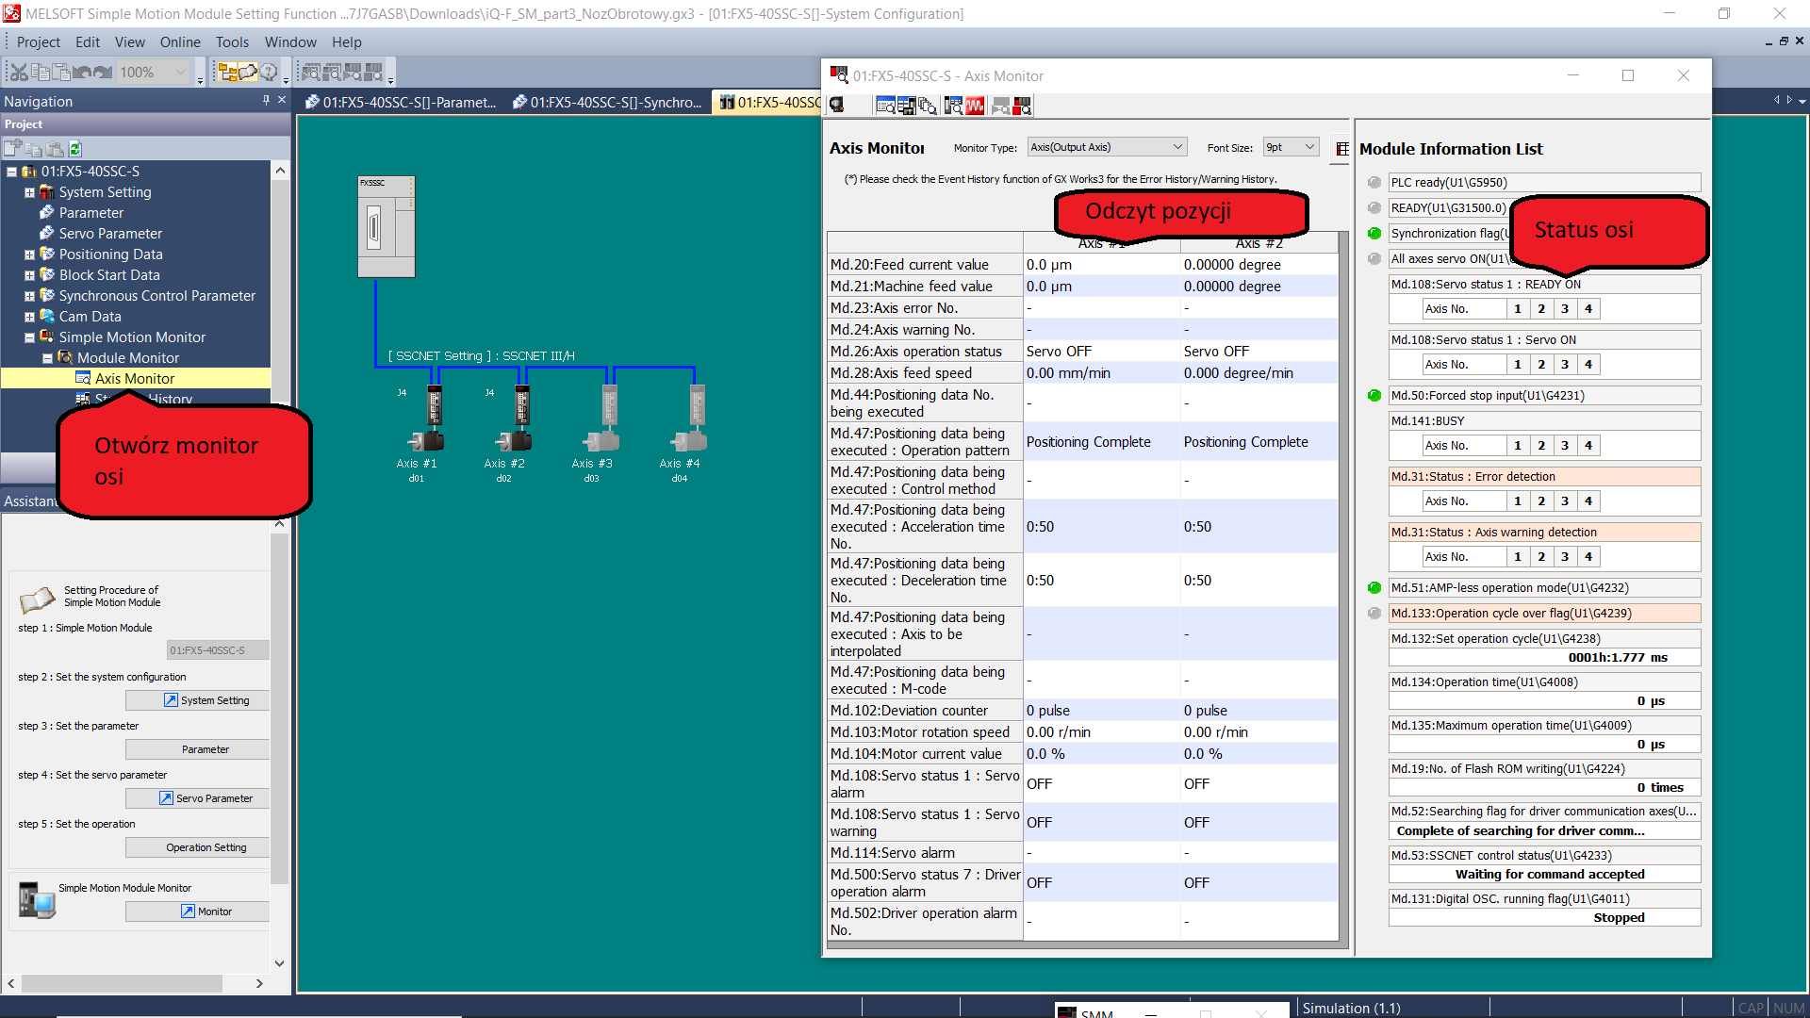Click the PLC ready status indicator
Image resolution: width=1810 pixels, height=1018 pixels.
pos(1374,183)
